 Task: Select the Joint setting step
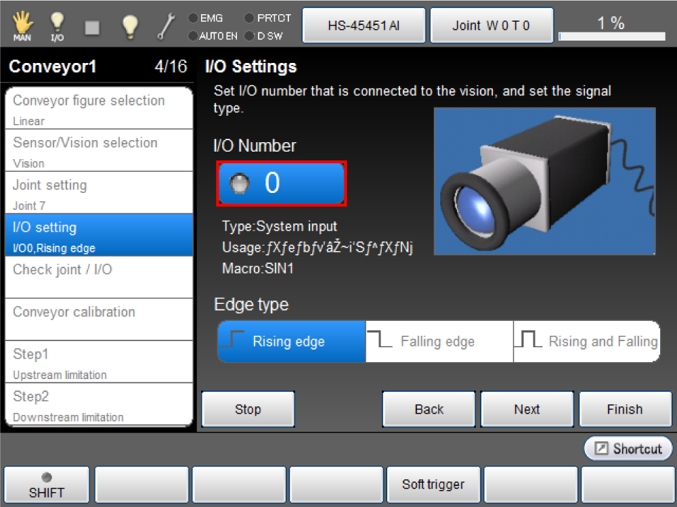click(x=99, y=192)
